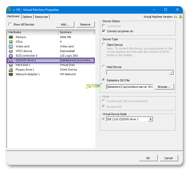
Task: Open the Virtual Device Node dropdown
Action: click(150, 119)
